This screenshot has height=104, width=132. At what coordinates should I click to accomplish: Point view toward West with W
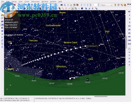[x=129, y=62]
